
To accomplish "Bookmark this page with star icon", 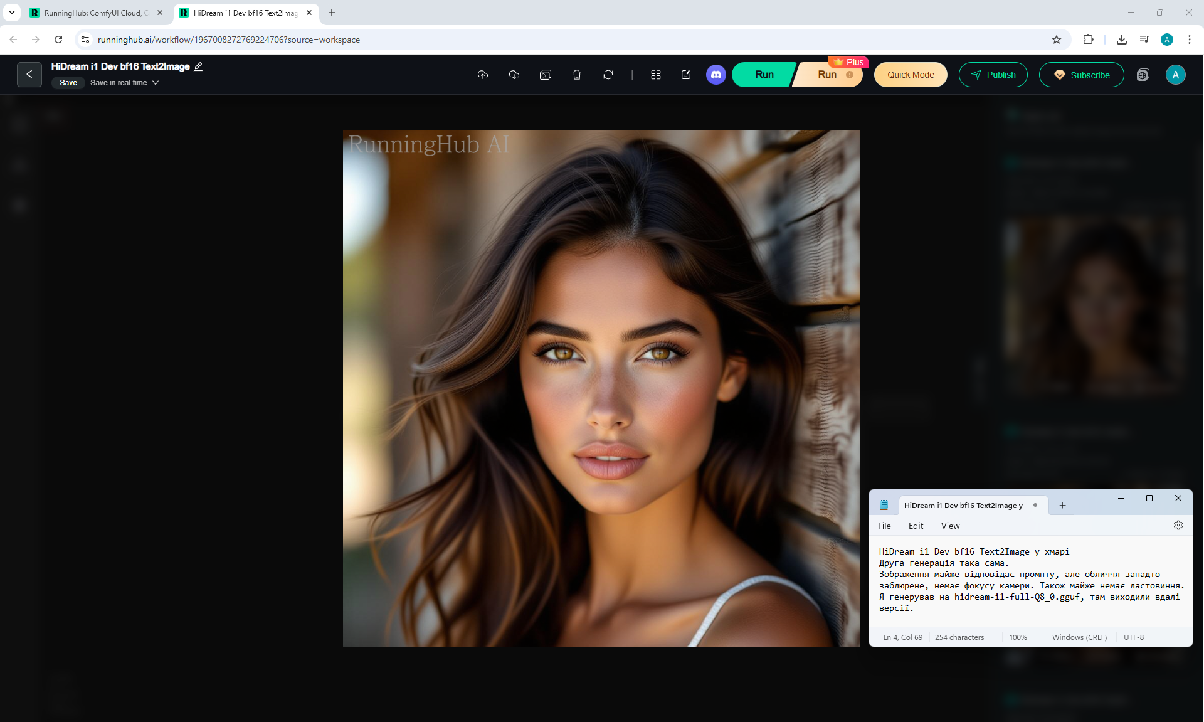I will 1057,40.
